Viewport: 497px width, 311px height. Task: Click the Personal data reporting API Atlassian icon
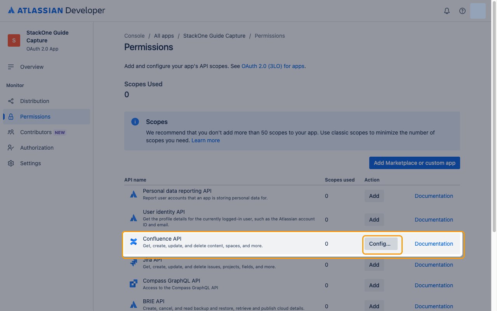tap(134, 194)
